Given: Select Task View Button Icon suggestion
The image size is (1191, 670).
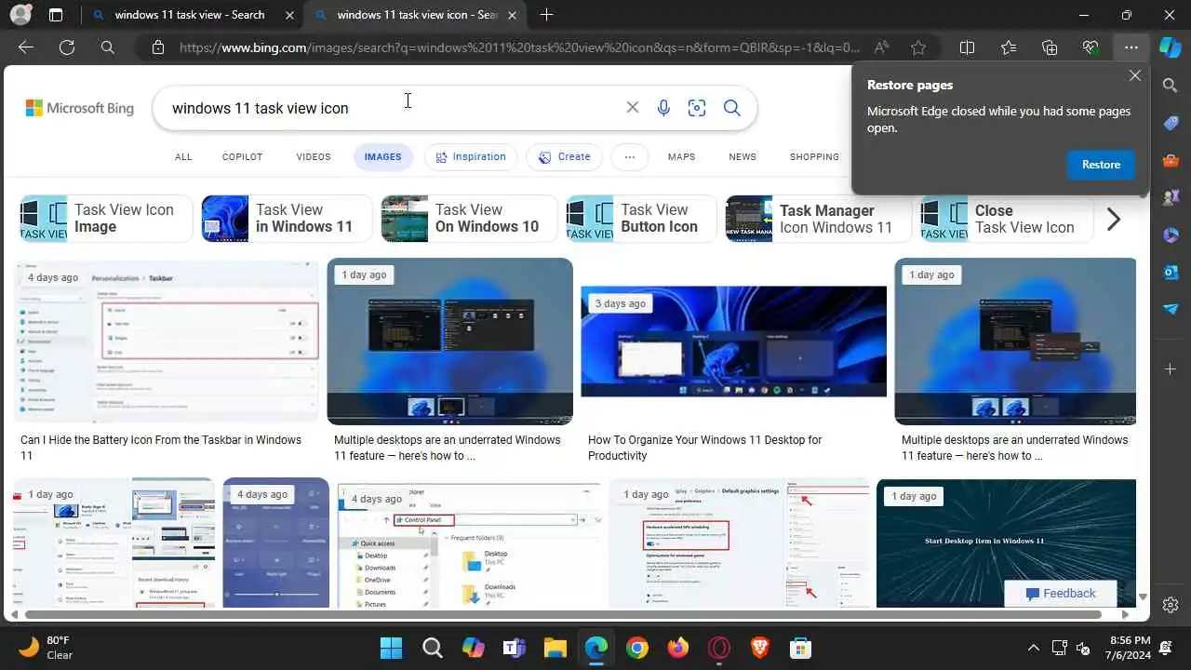Looking at the screenshot, I should (642, 219).
